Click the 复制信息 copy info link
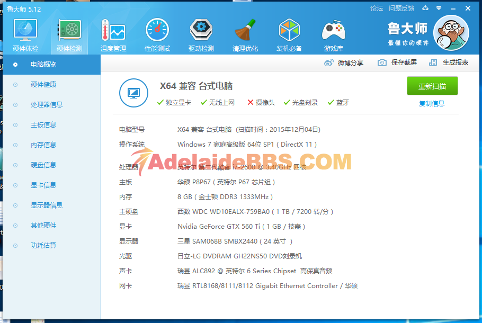 (432, 104)
